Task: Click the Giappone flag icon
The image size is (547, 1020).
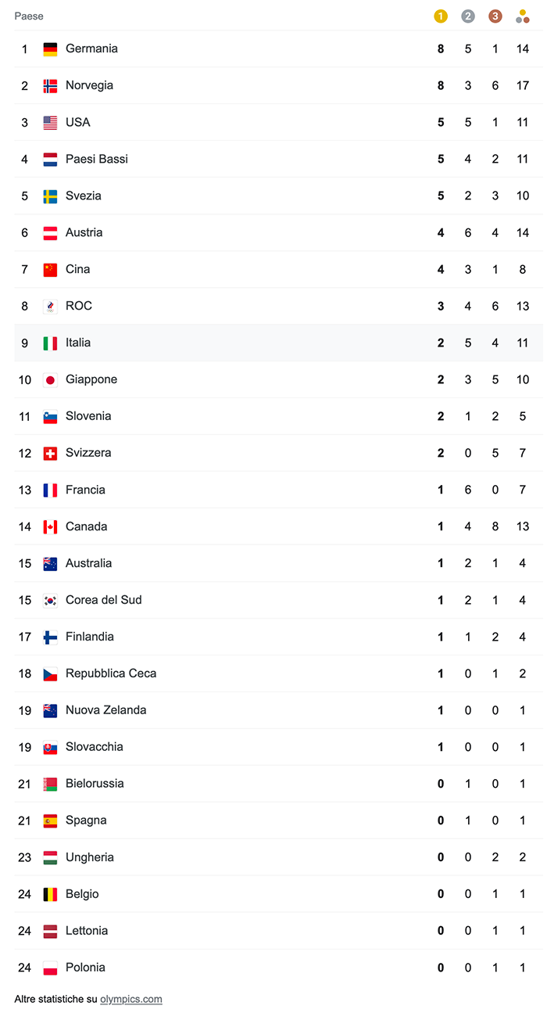Action: point(50,379)
